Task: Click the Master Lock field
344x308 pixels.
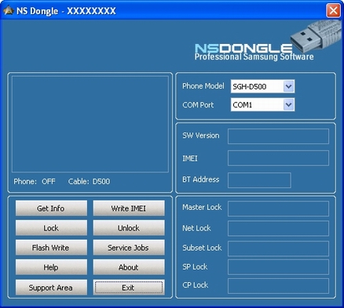Action: [278, 208]
